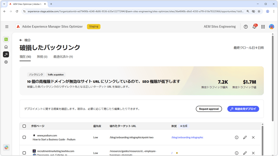This screenshot has width=278, height=156.
Task: Dismiss the recruitmentmarketing.beehiiv.com row
Action: [253, 153]
